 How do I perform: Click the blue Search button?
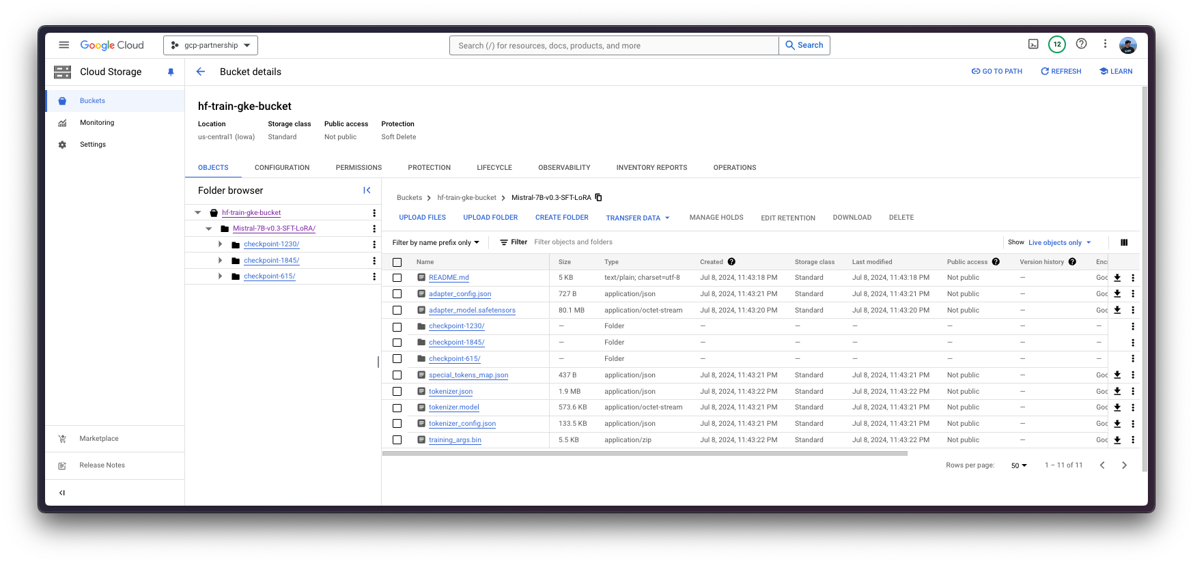pos(804,45)
